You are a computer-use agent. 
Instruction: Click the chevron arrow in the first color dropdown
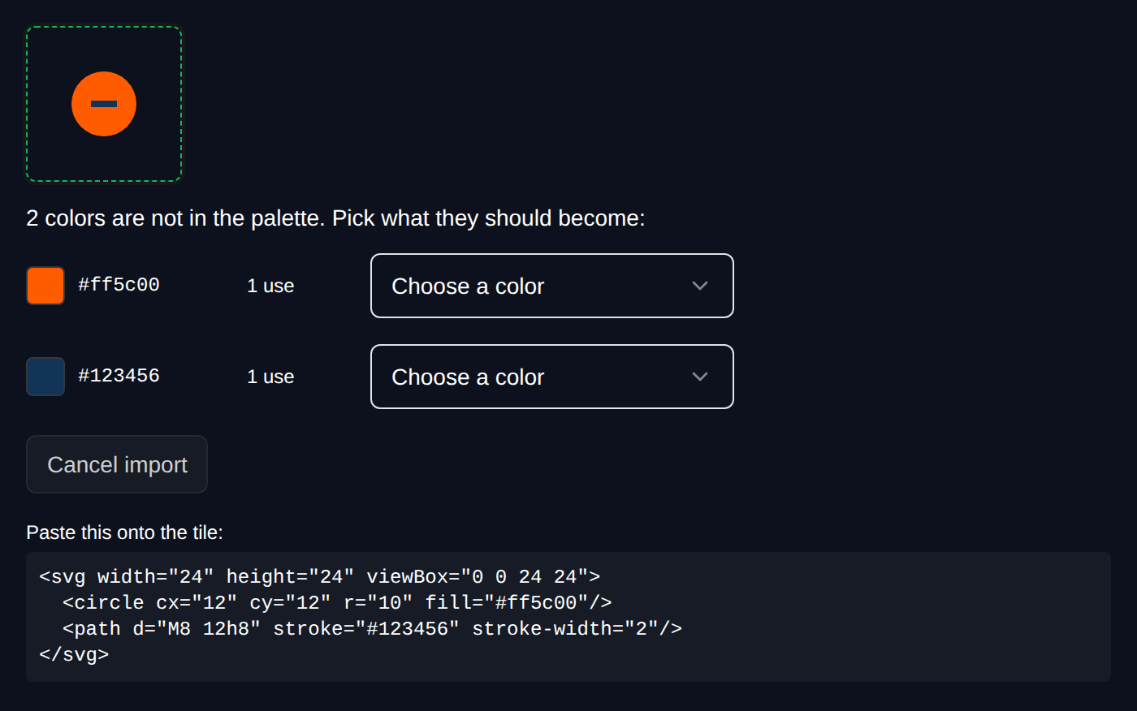[x=700, y=286]
